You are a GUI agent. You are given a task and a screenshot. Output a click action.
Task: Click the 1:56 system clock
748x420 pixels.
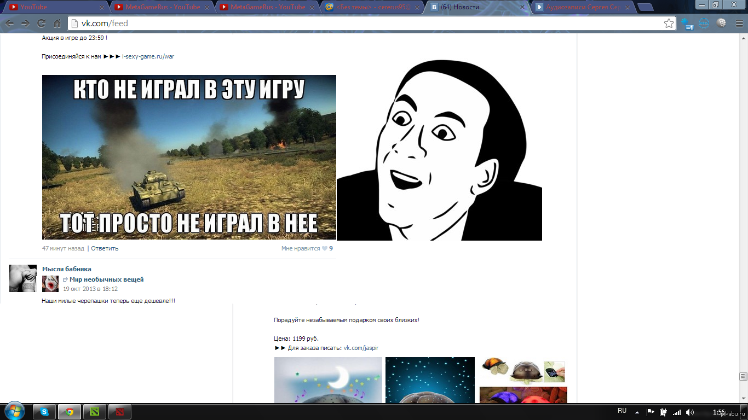(x=720, y=412)
